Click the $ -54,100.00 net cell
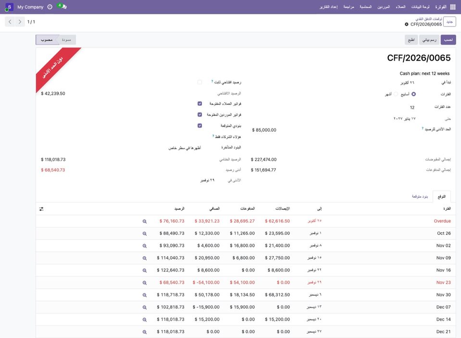The height and width of the screenshot is (338, 461). pos(206,282)
